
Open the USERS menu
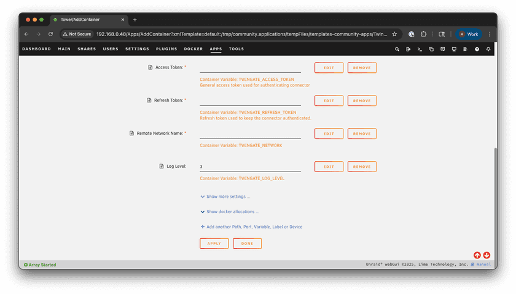click(111, 49)
